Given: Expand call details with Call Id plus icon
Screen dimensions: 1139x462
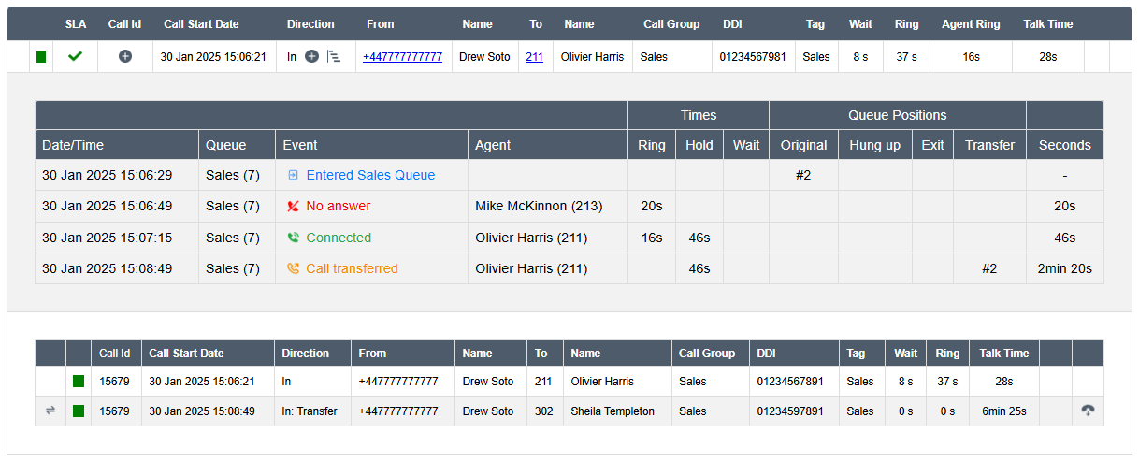Looking at the screenshot, I should click(x=125, y=57).
